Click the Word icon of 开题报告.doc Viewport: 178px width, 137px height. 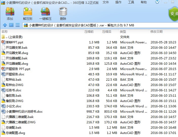(x=3, y=74)
